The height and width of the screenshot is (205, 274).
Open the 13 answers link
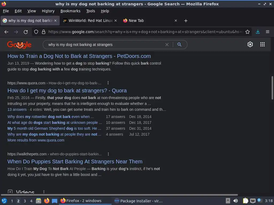click(x=17, y=109)
